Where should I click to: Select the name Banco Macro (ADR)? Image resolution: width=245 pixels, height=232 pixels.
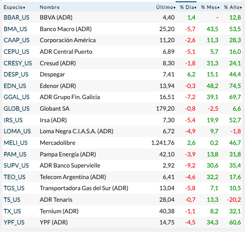point(66,29)
